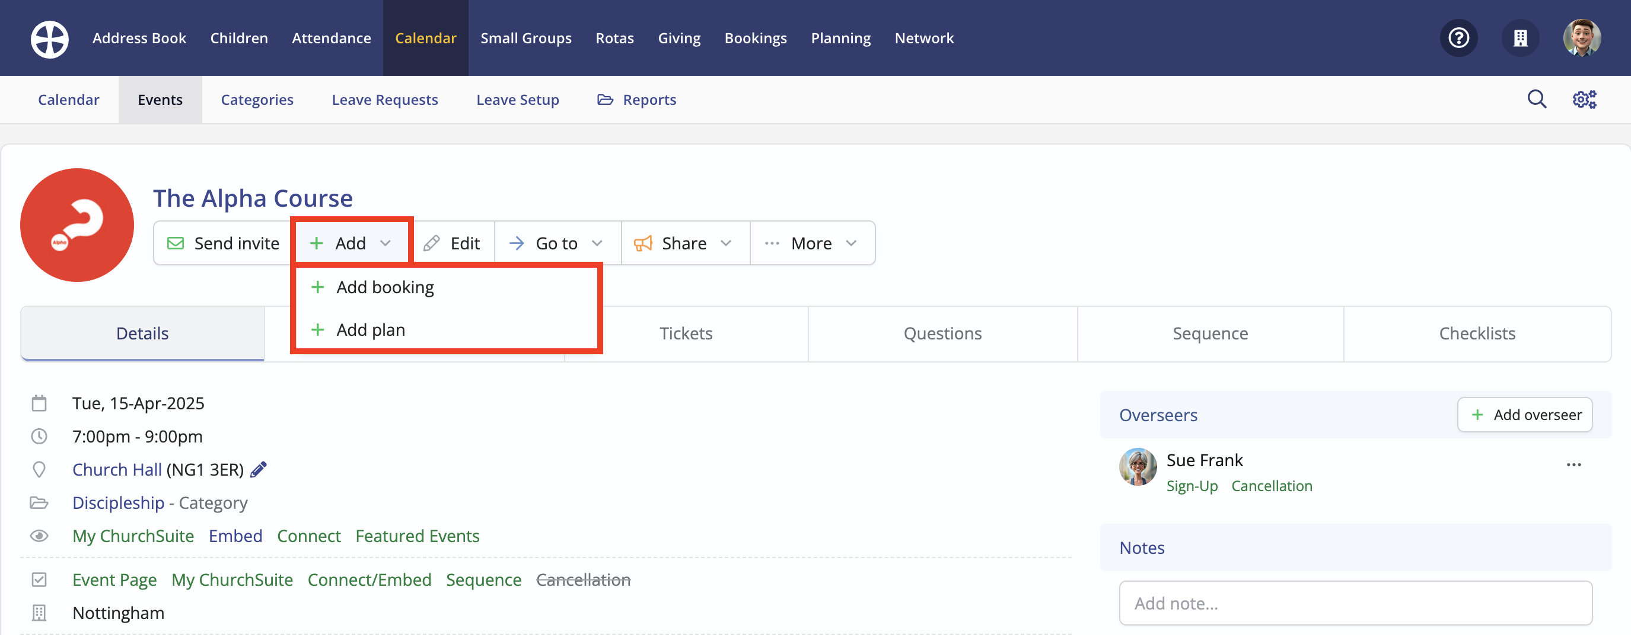Click the Event Page link

pos(114,580)
